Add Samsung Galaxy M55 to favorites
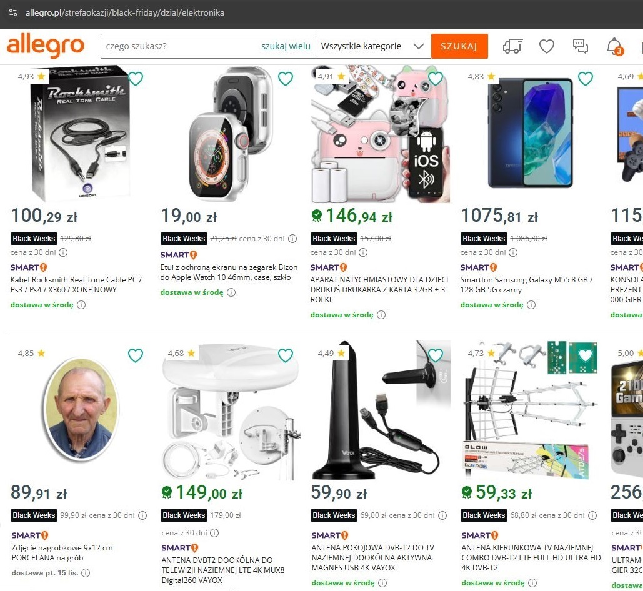This screenshot has width=643, height=591. tap(586, 79)
